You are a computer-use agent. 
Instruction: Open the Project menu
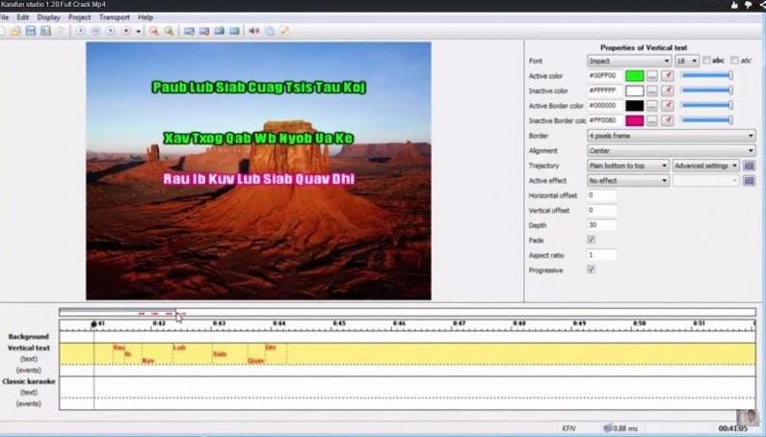click(80, 17)
